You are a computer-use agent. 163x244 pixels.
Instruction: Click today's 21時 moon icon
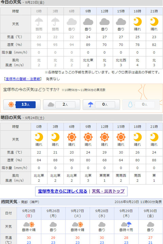pyautogui.click(x=154, y=21)
